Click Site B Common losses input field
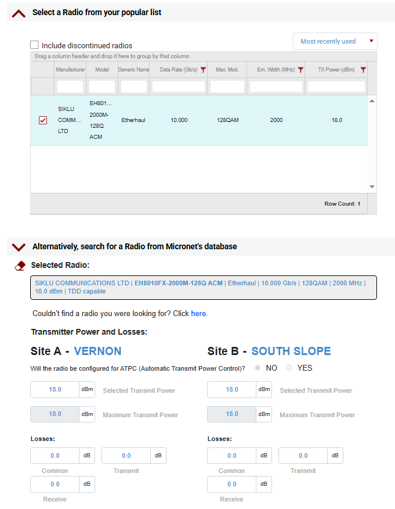This screenshot has width=395, height=509. 232,456
